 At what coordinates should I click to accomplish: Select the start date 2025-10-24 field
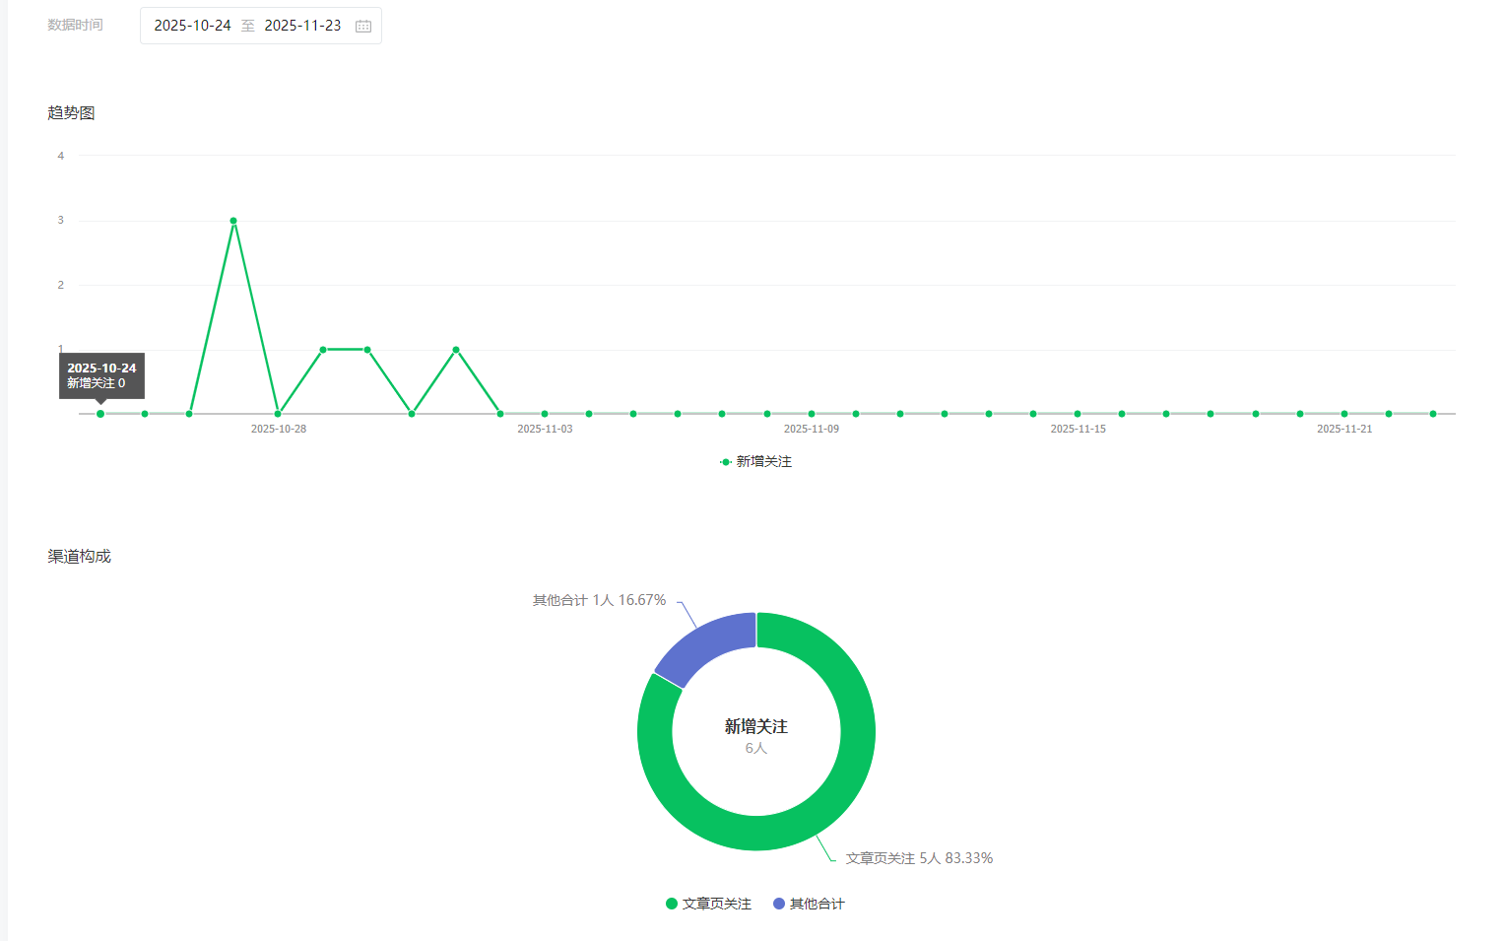192,26
